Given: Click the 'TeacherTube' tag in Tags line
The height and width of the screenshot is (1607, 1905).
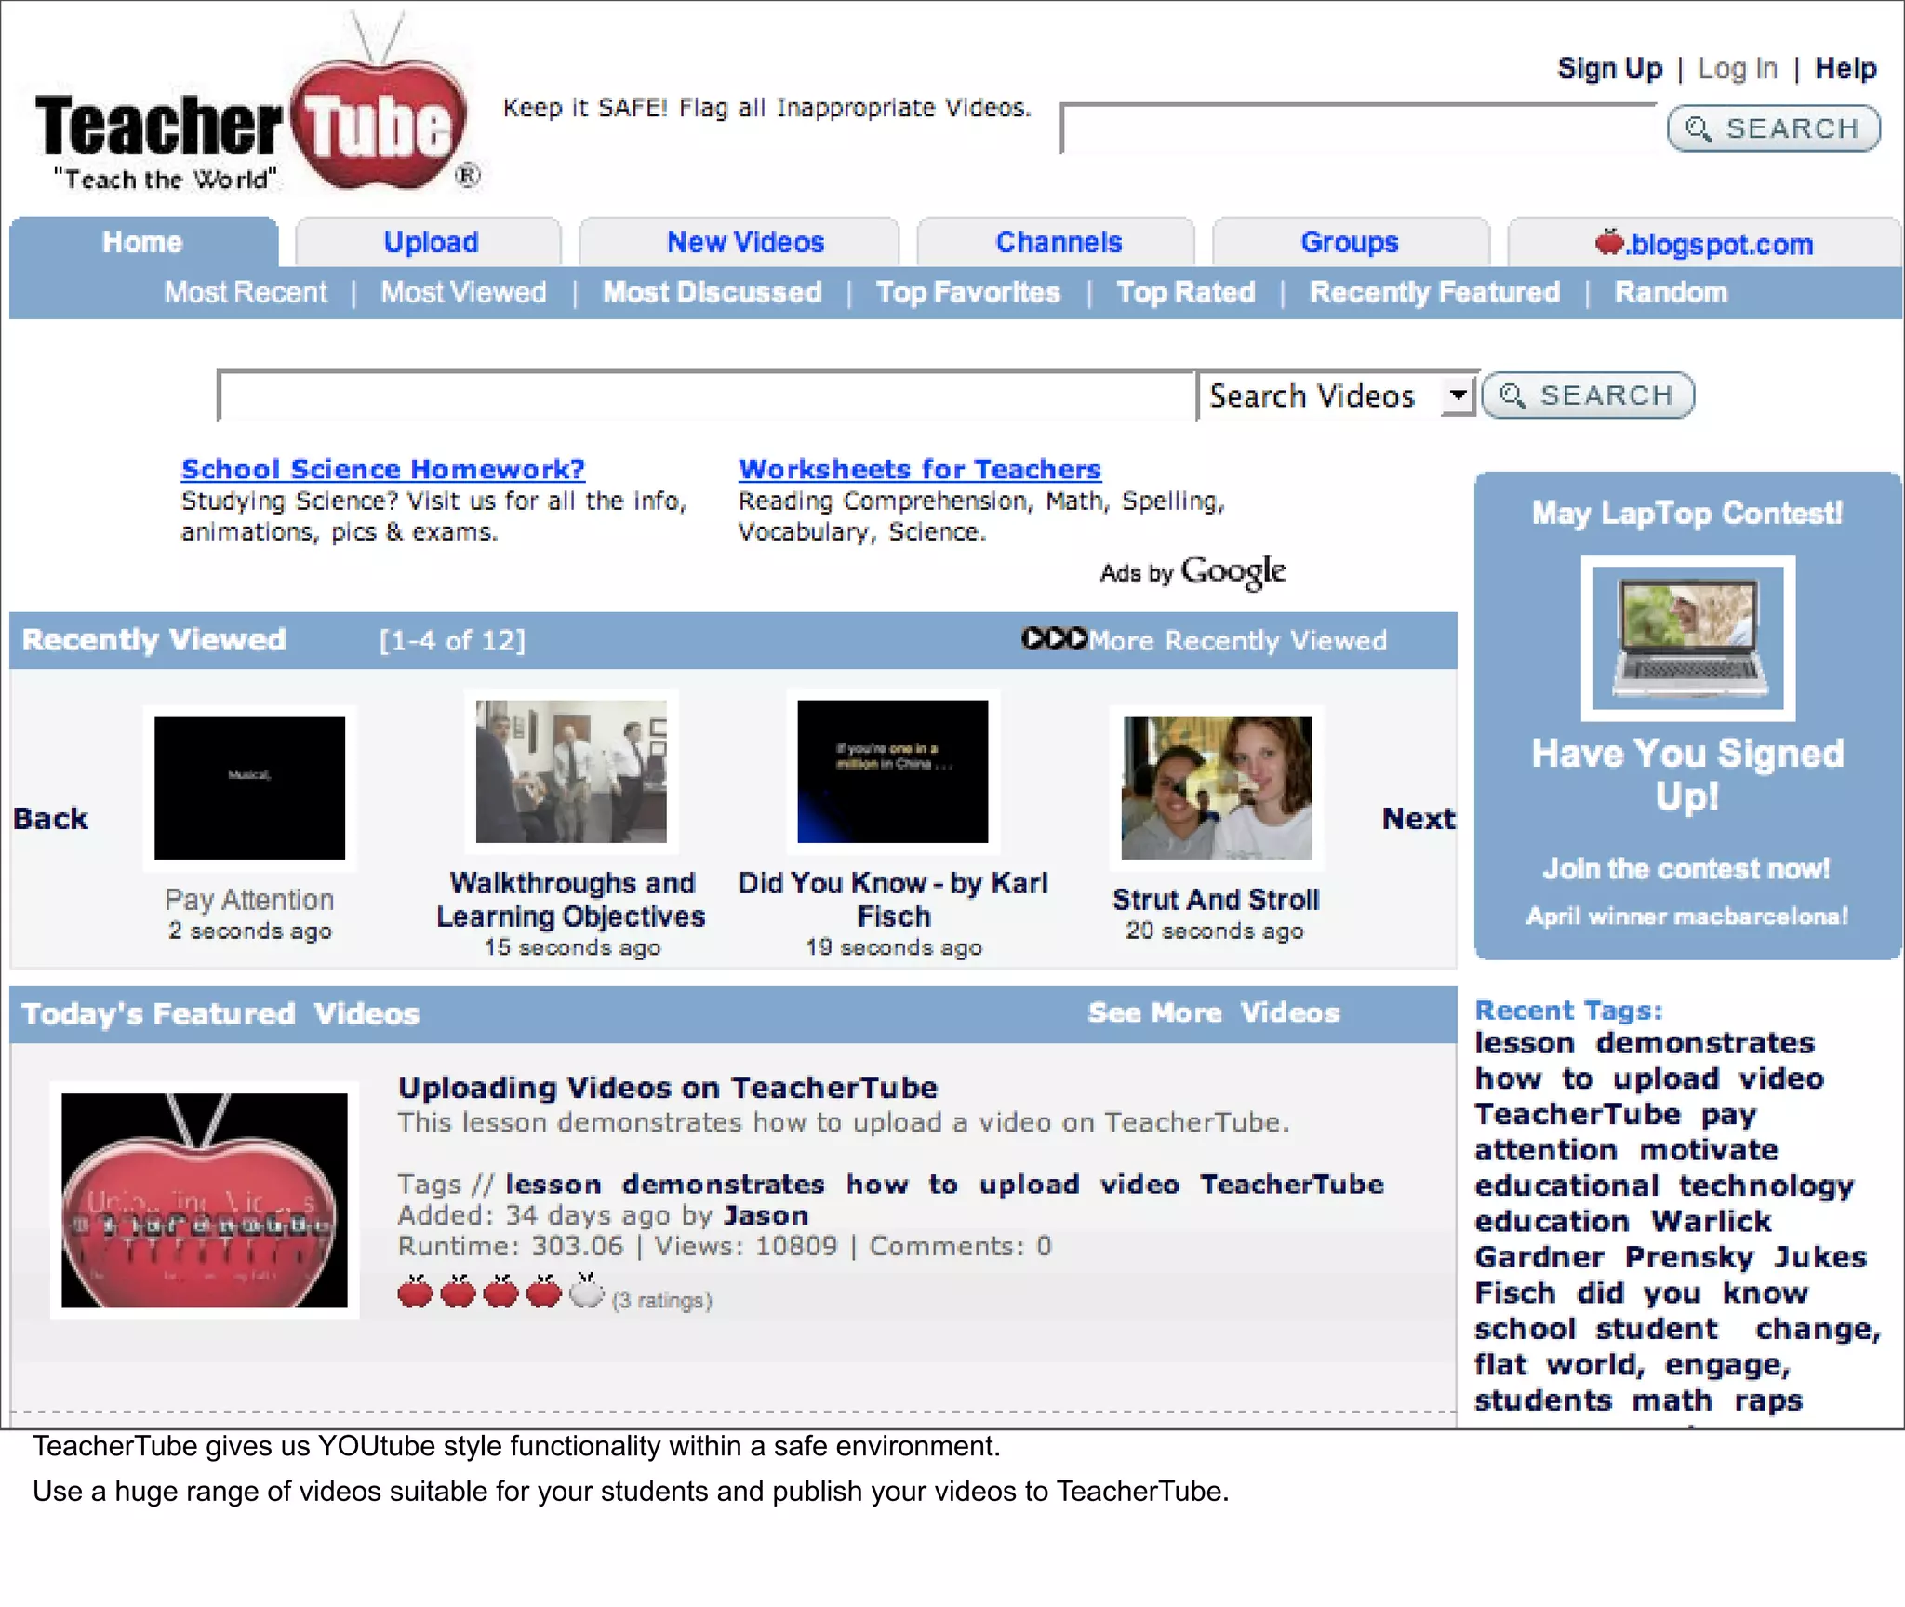Looking at the screenshot, I should point(1292,1185).
